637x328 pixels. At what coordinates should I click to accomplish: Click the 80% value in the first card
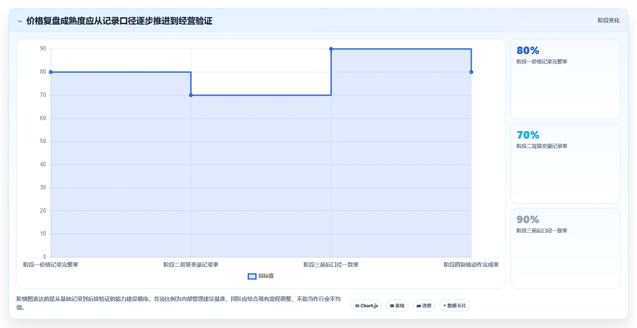pos(528,50)
